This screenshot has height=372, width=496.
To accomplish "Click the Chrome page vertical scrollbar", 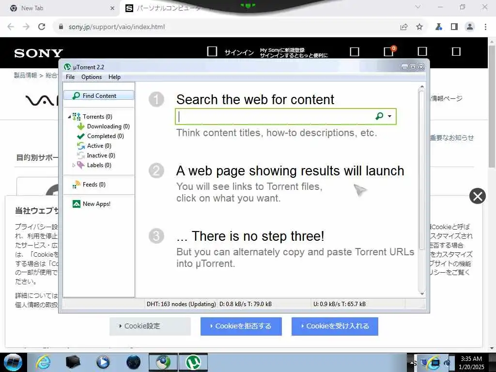I will pos(492,106).
